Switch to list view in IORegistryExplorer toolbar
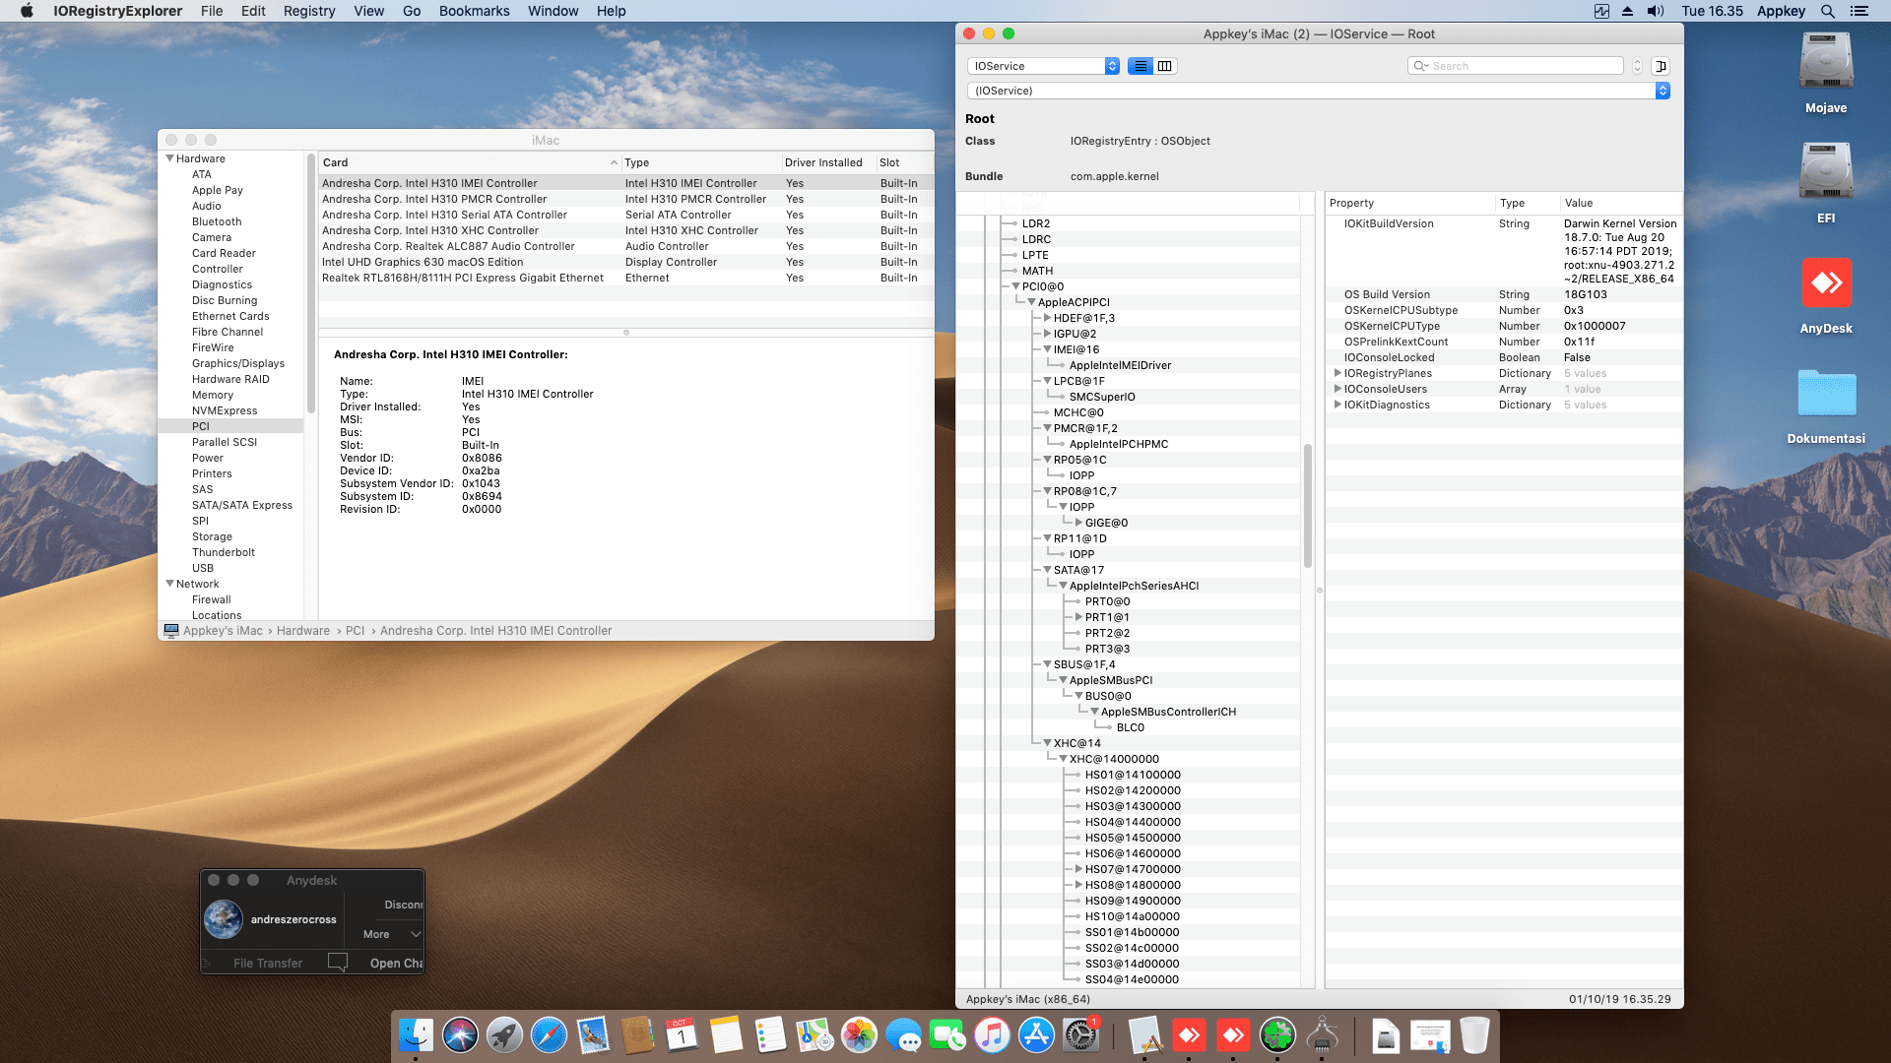Screen dimensions: 1891x1063 (x=1141, y=66)
